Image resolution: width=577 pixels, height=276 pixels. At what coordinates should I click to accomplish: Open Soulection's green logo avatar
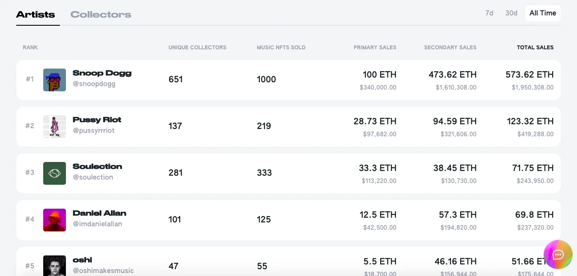tap(54, 173)
